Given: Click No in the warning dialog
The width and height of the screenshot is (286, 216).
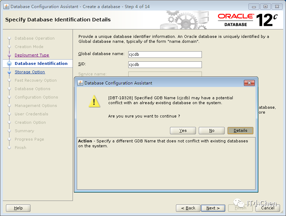Looking at the screenshot, I should tap(212, 131).
